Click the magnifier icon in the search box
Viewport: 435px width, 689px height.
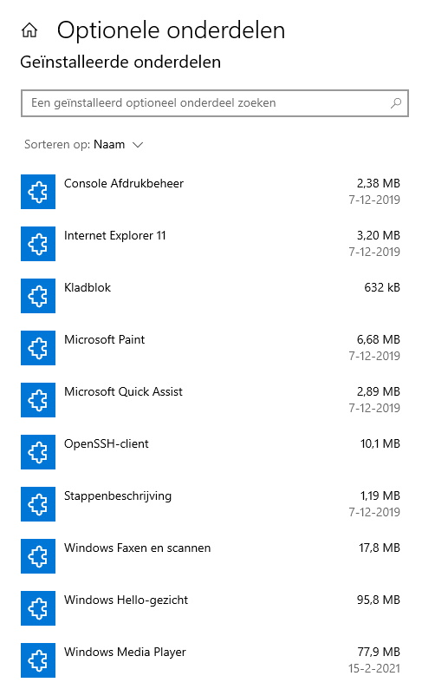click(395, 103)
